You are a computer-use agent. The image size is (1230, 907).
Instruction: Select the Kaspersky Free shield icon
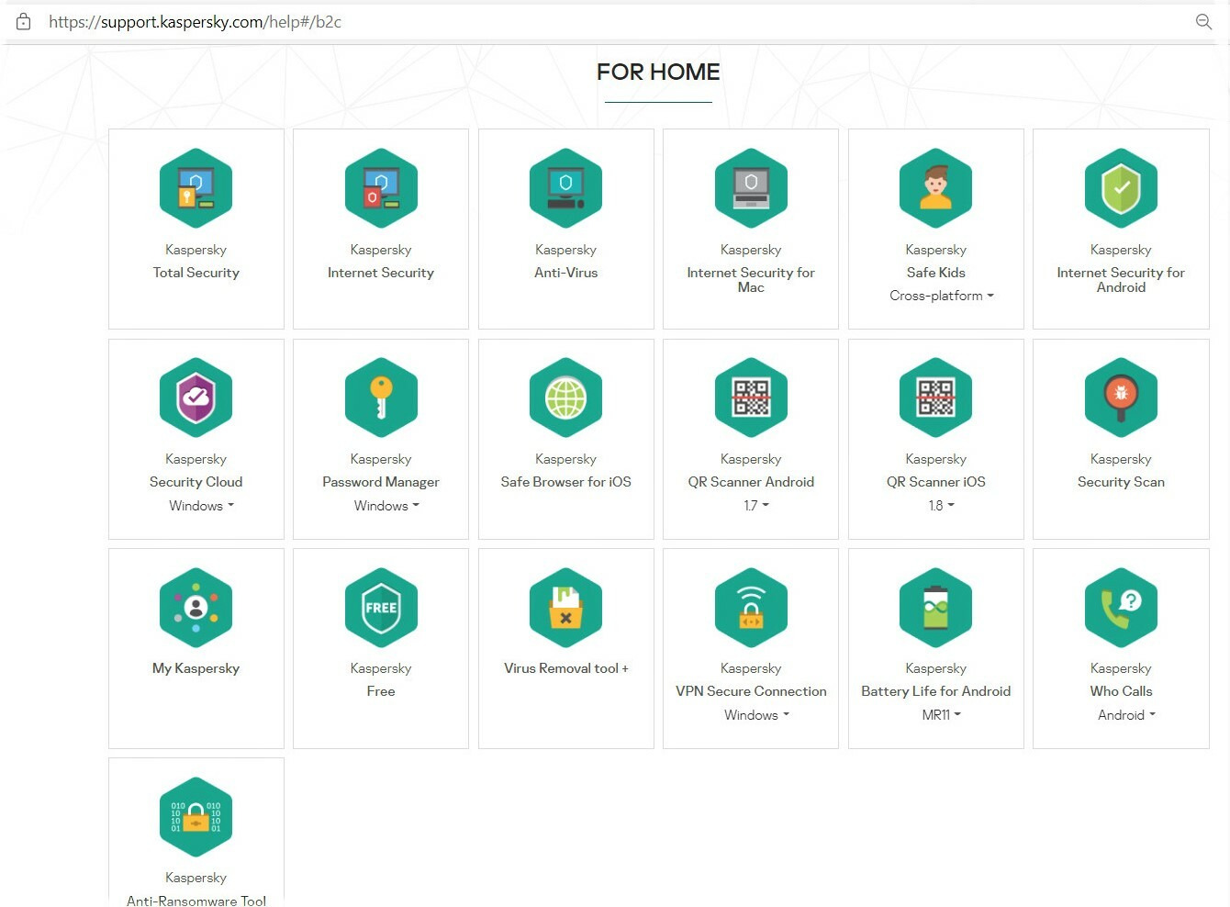pos(381,608)
